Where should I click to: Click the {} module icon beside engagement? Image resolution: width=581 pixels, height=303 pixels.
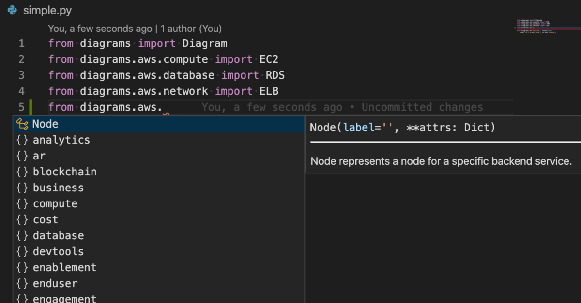point(23,298)
